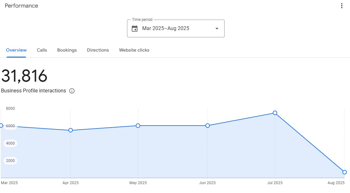The image size is (350, 193).
Task: Click the calendar icon in Time period
Action: 135,28
